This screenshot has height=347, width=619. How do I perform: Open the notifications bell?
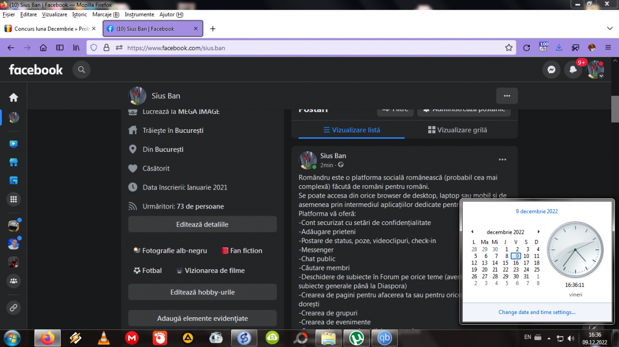click(573, 70)
